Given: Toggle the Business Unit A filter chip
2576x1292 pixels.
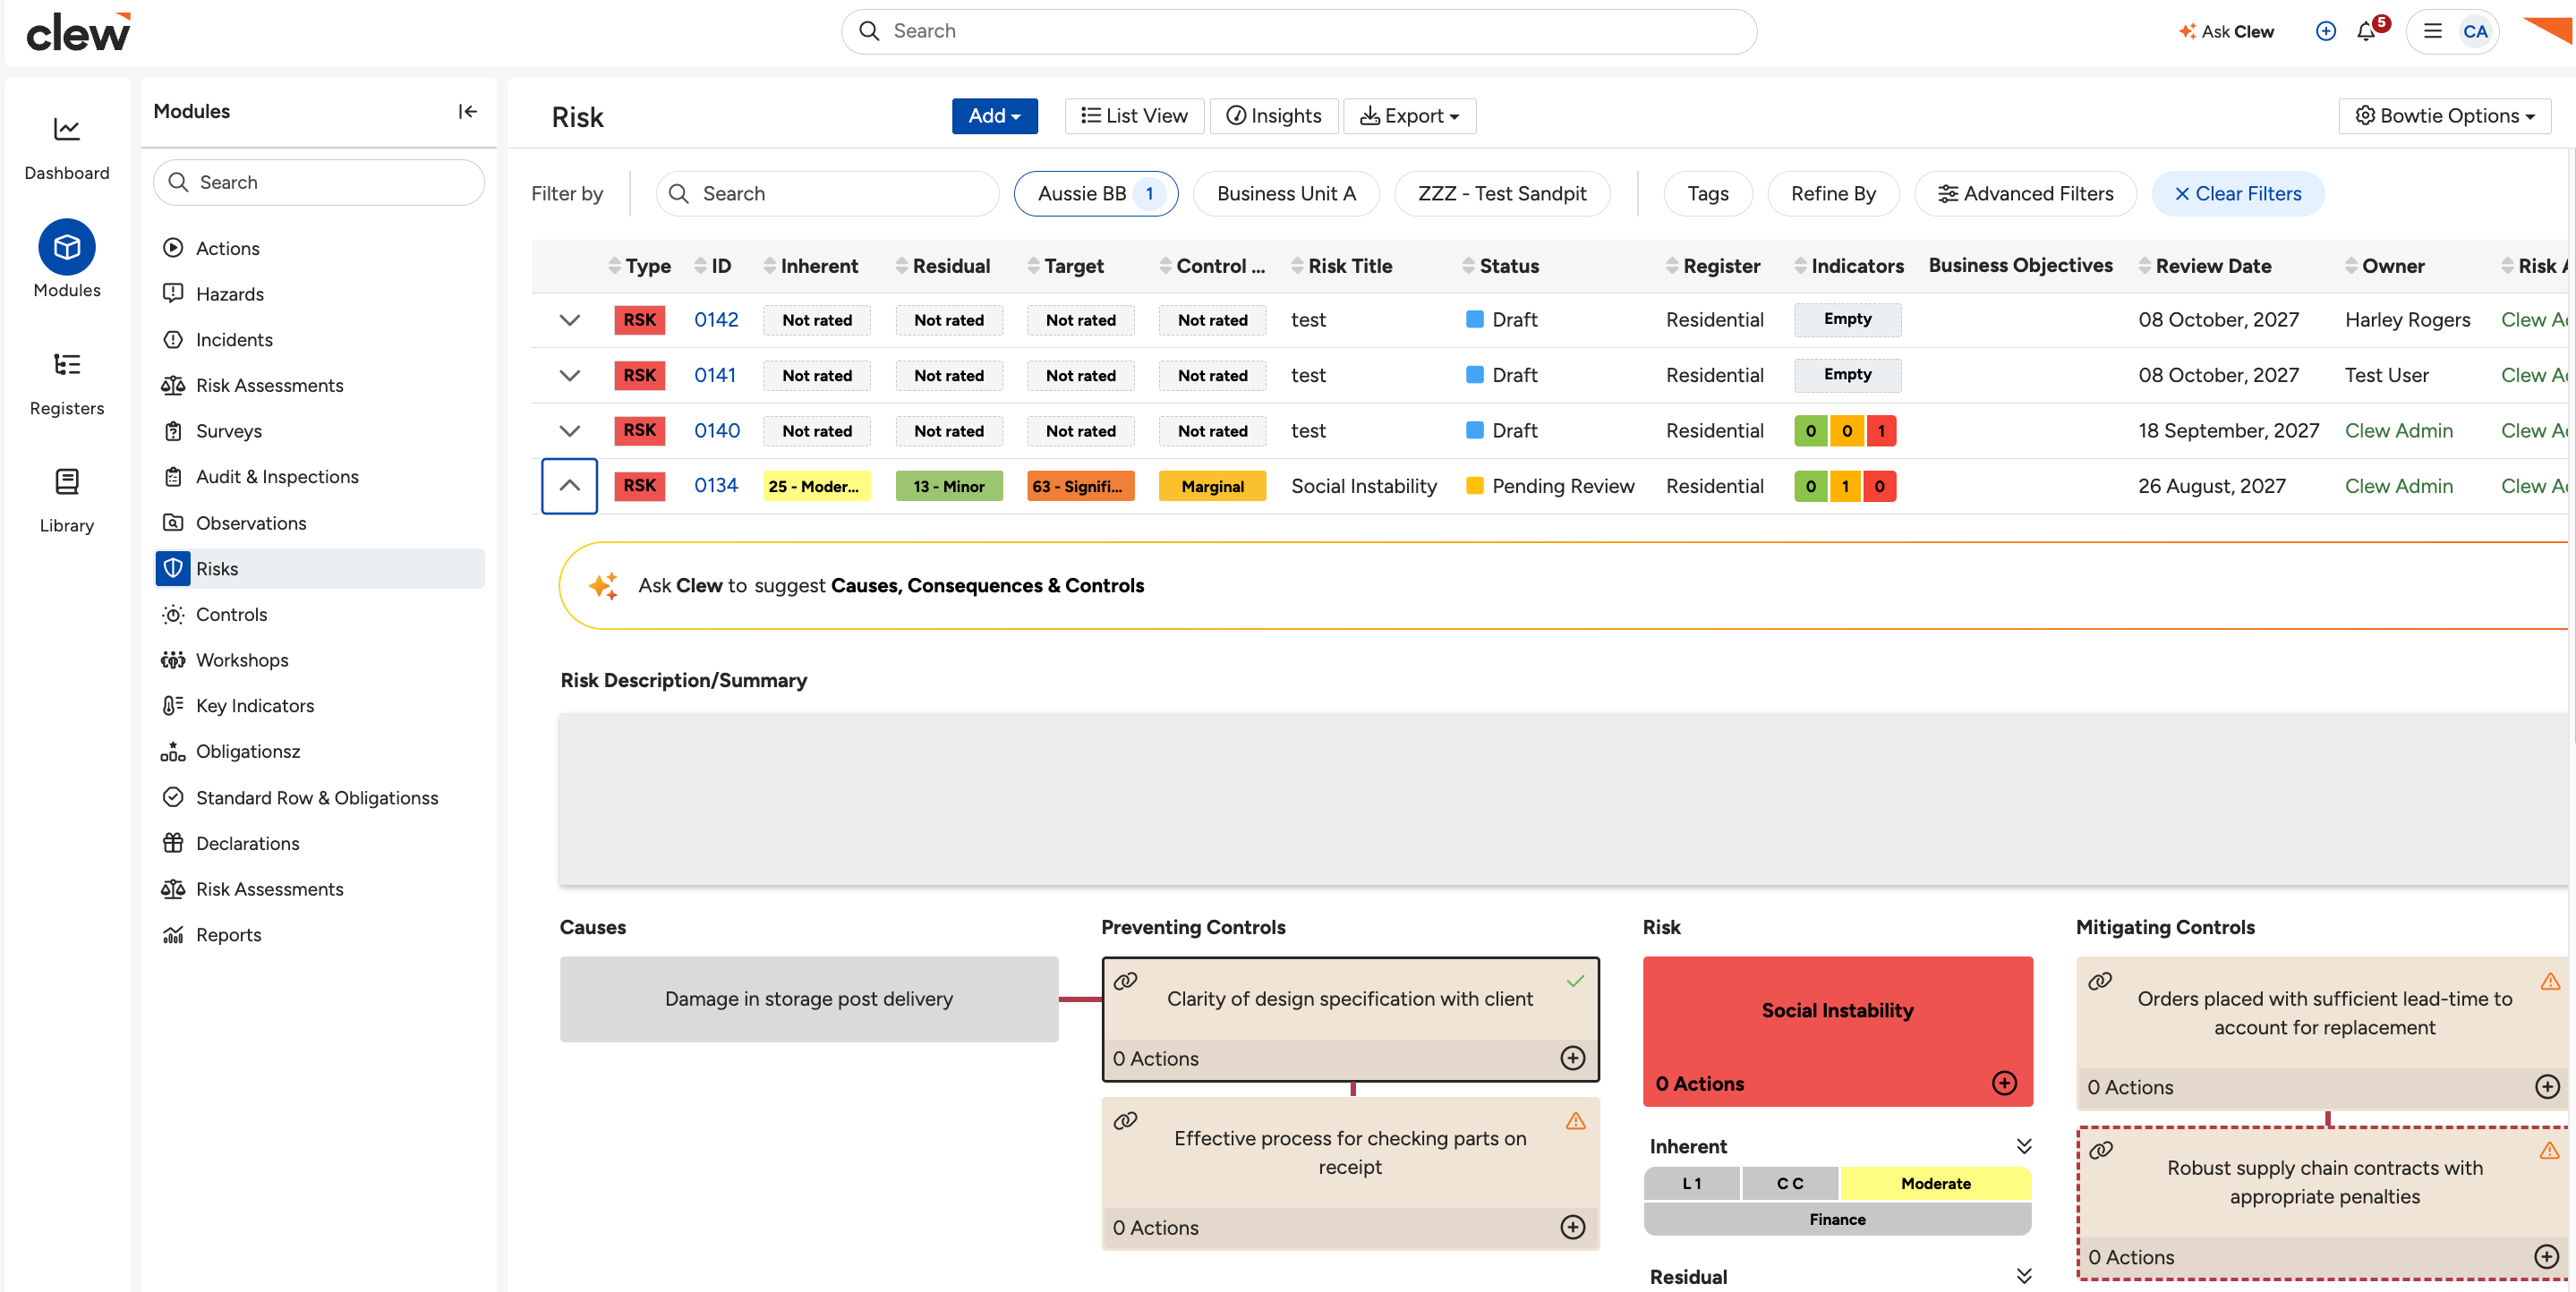Looking at the screenshot, I should pos(1286,194).
